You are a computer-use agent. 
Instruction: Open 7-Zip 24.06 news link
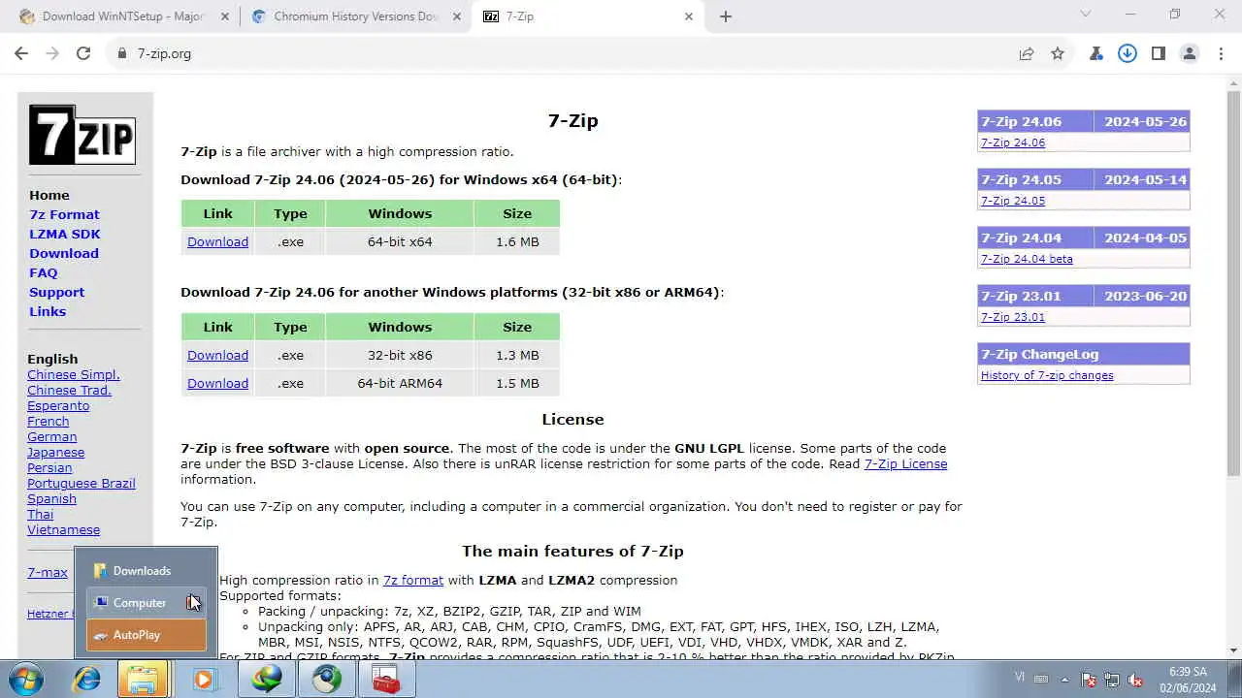pos(1013,143)
